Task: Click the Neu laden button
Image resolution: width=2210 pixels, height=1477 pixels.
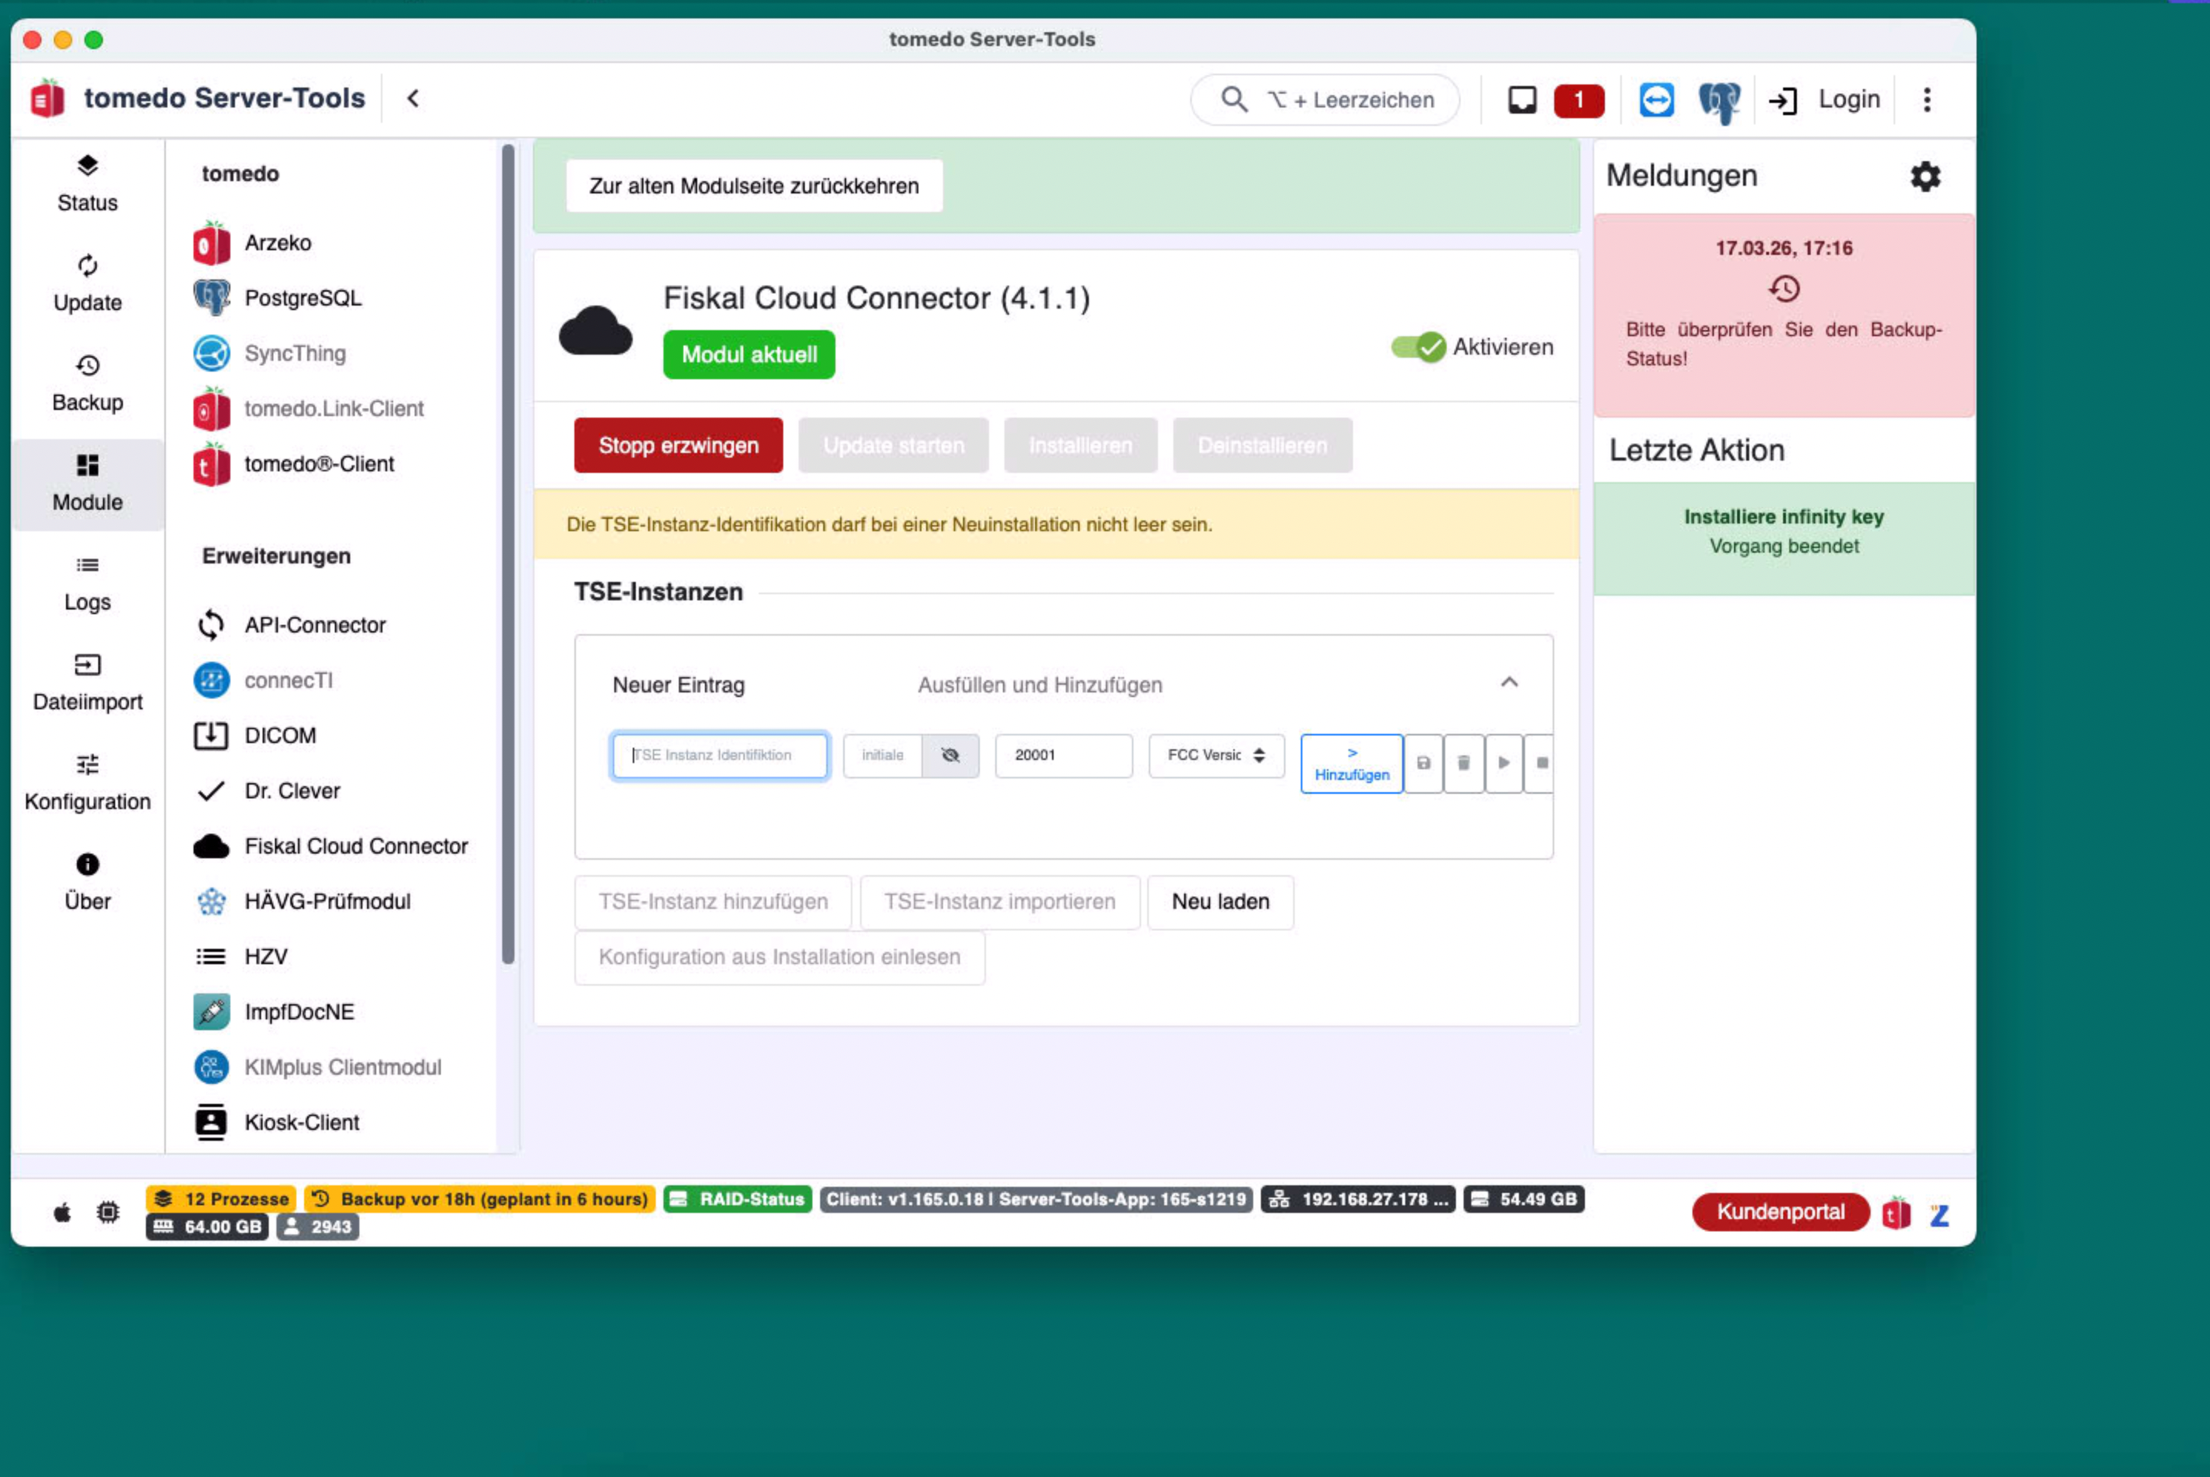Action: [x=1221, y=903]
